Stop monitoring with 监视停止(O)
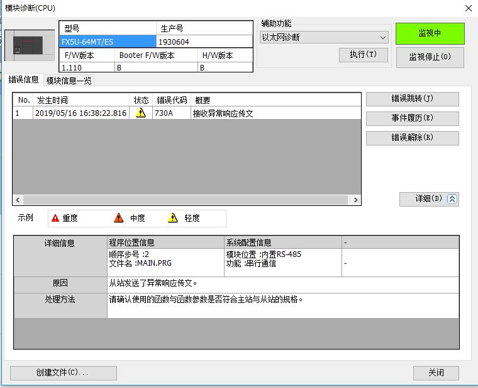 (x=430, y=57)
